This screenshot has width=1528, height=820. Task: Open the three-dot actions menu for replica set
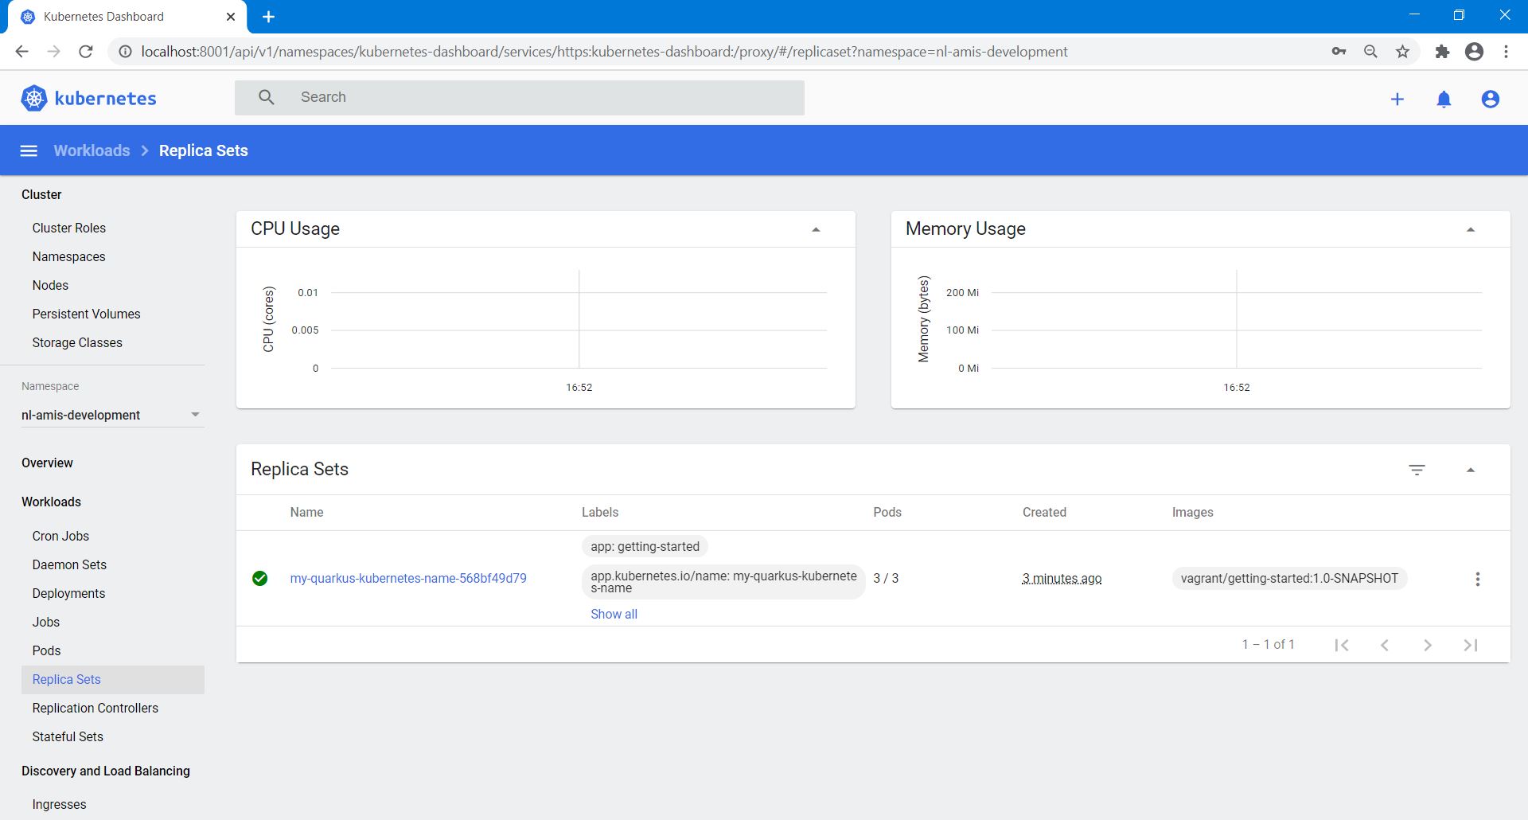click(1477, 579)
